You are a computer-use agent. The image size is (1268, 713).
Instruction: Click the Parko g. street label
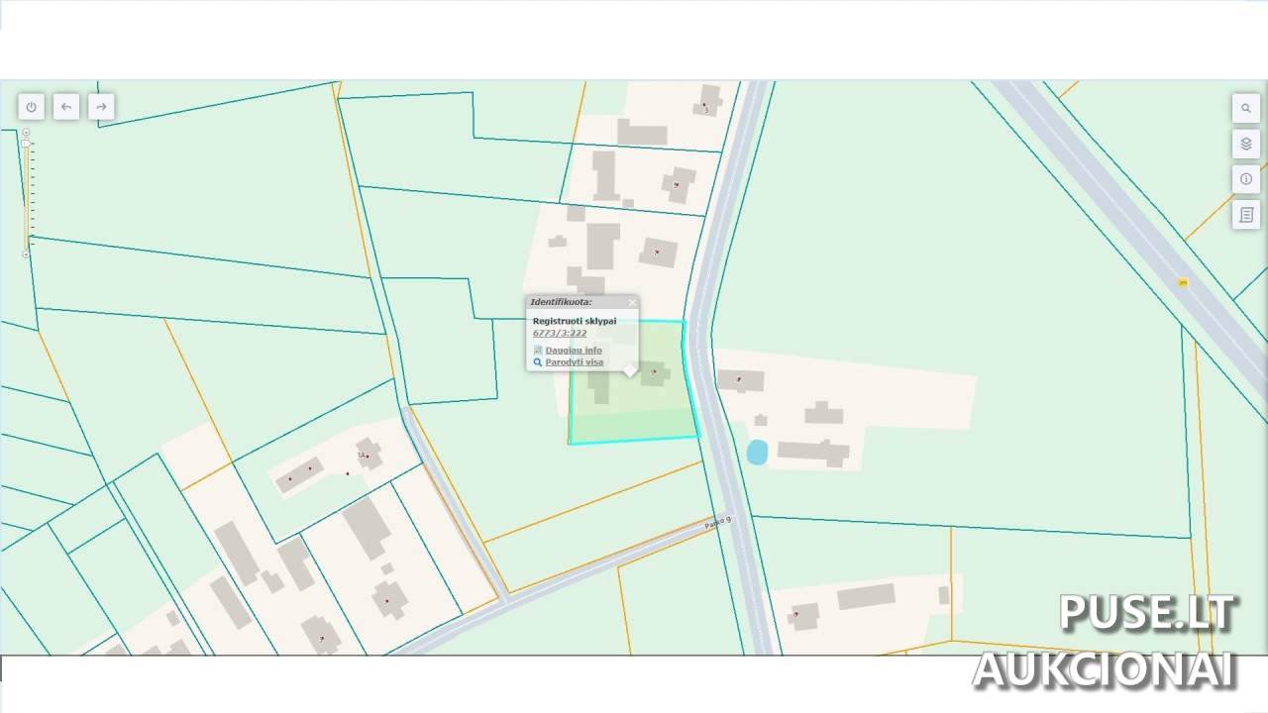[717, 523]
